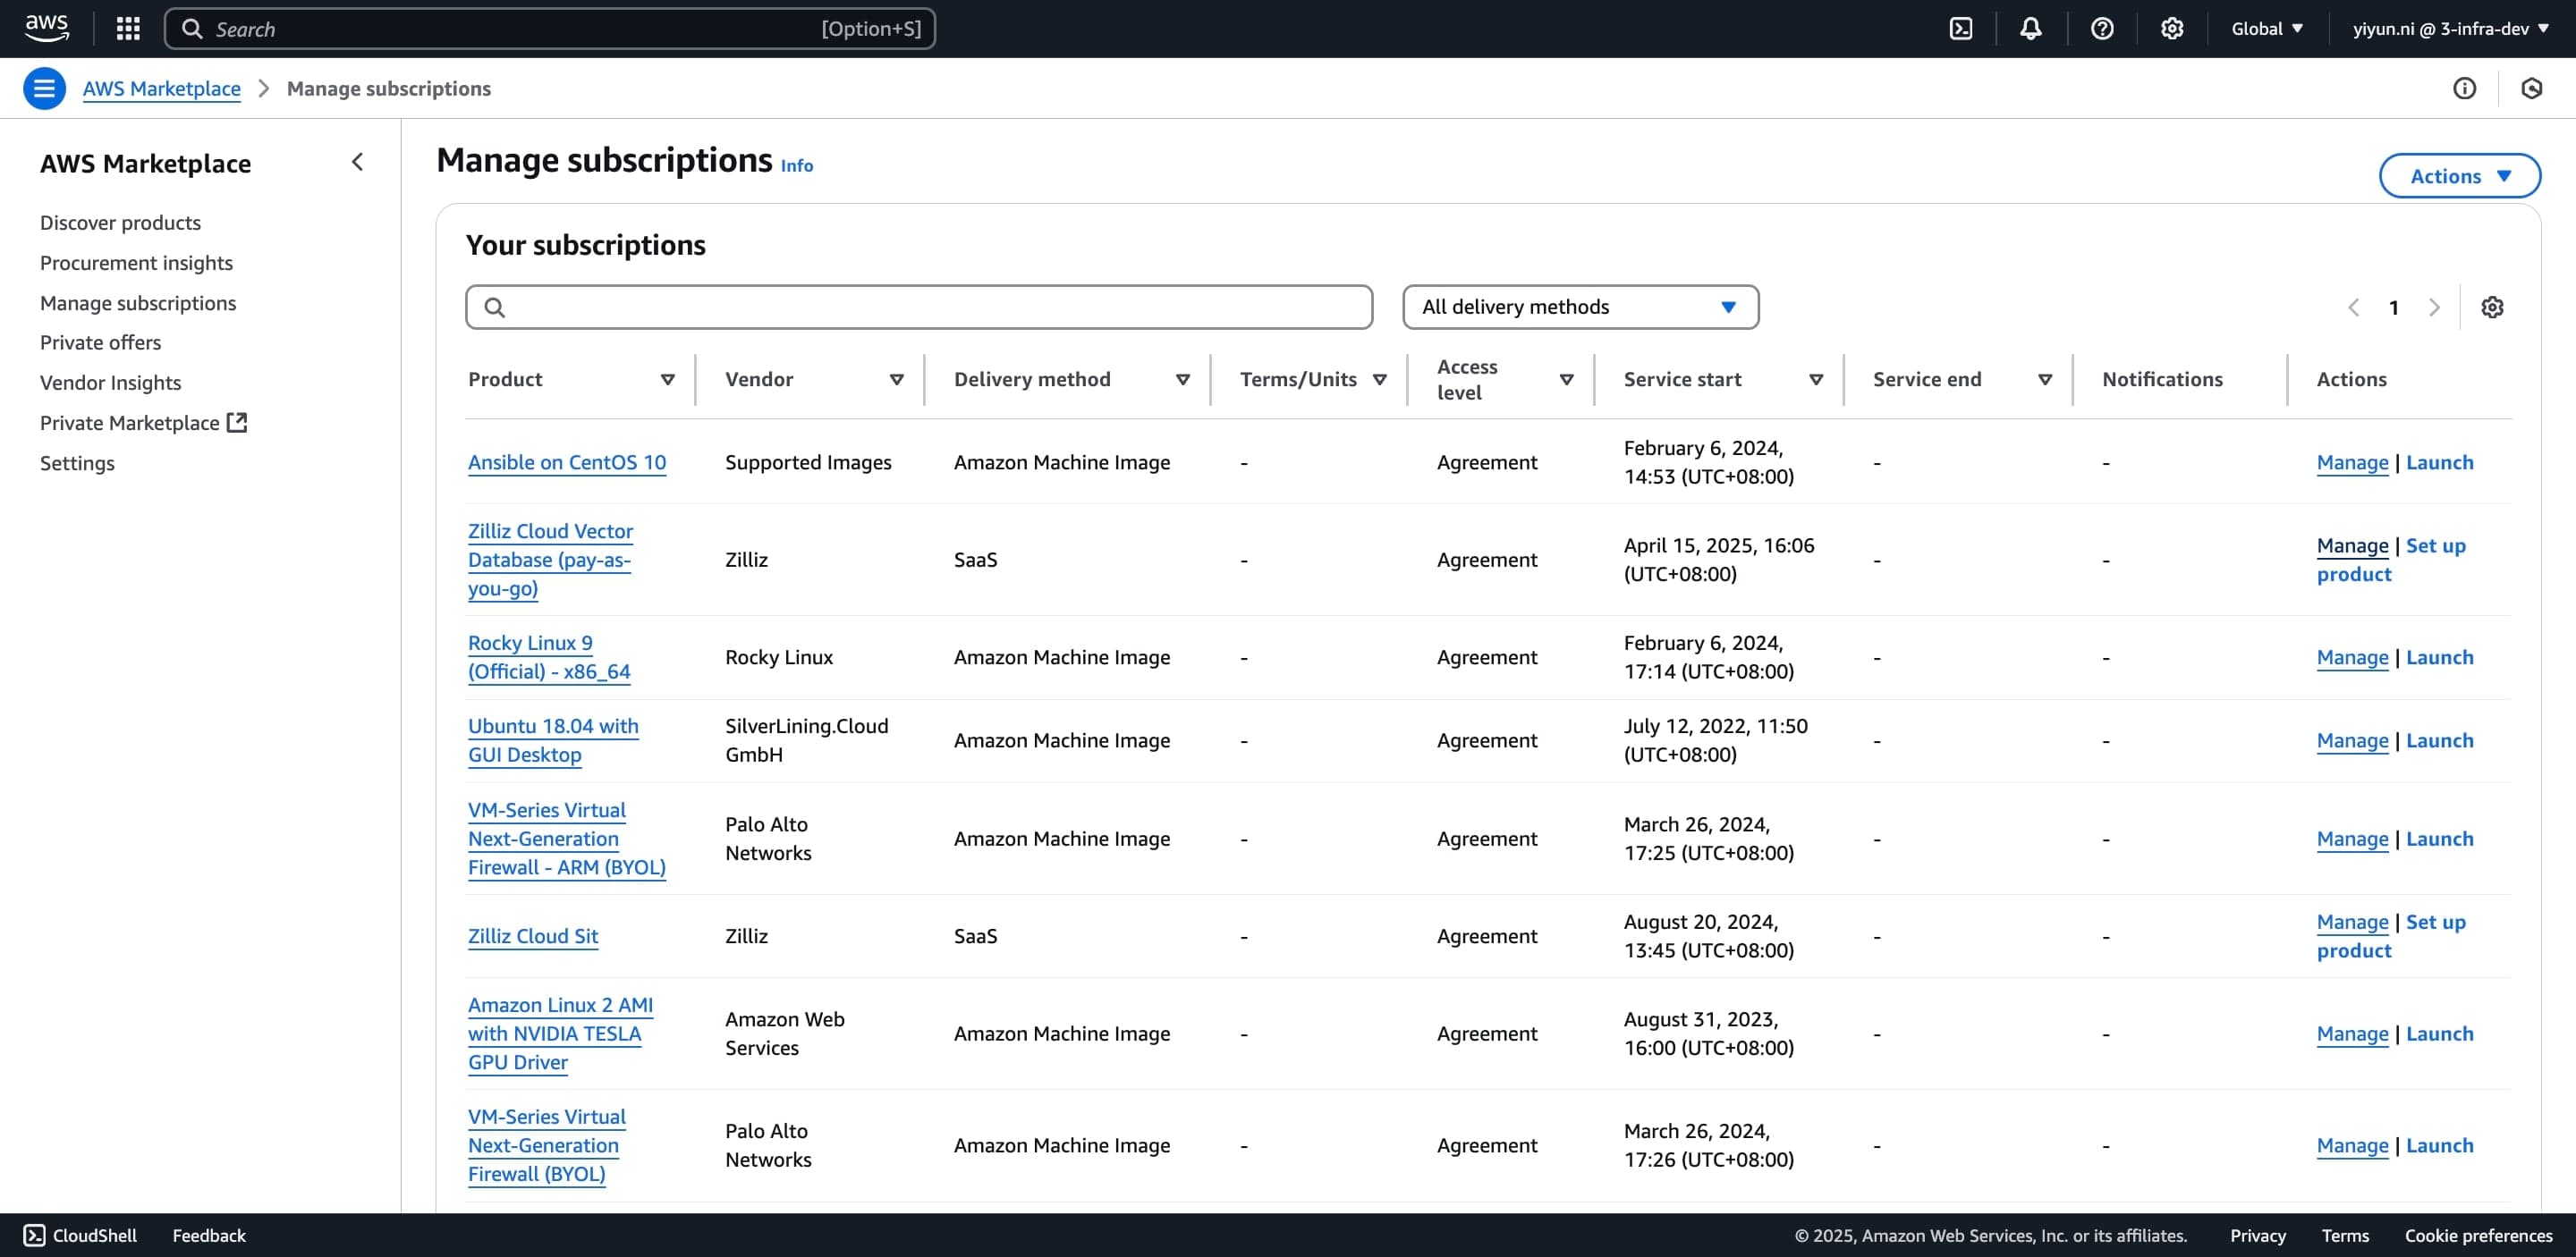Image resolution: width=2576 pixels, height=1257 pixels.
Task: Go to previous page arrow
Action: (2353, 307)
